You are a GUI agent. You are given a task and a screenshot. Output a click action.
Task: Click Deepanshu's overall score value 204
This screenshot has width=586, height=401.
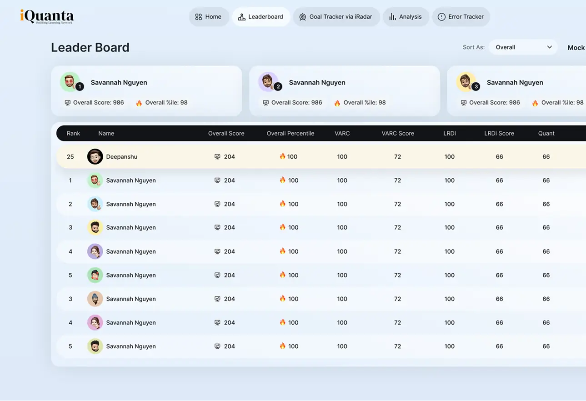[x=230, y=157]
